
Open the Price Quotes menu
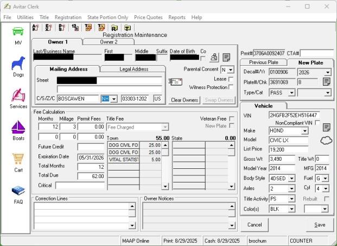pyautogui.click(x=148, y=17)
